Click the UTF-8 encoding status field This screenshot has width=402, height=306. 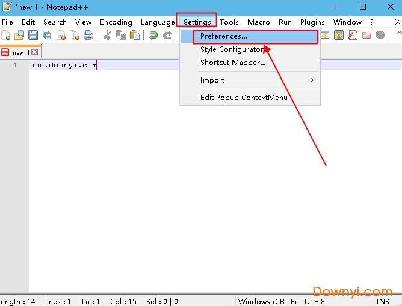pyautogui.click(x=315, y=301)
